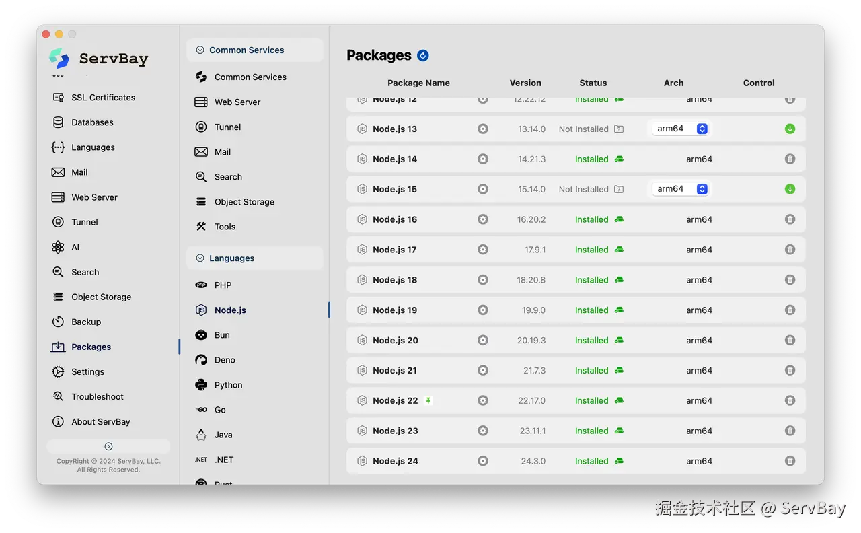Image resolution: width=861 pixels, height=533 pixels.
Task: Collapse the Common Services section
Action: (200, 50)
